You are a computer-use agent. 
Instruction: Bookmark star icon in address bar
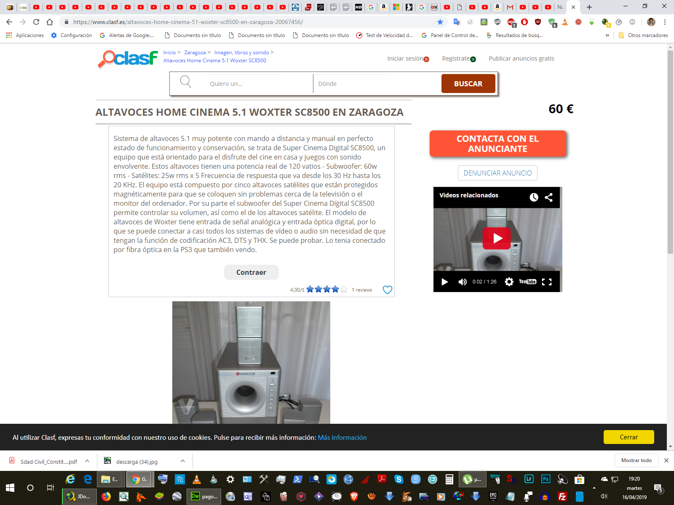(x=440, y=22)
